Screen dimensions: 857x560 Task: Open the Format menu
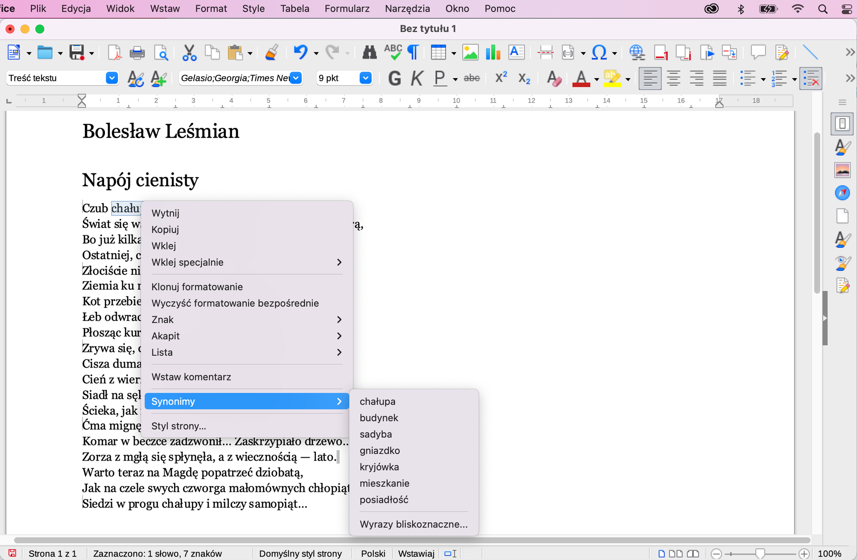pyautogui.click(x=211, y=8)
